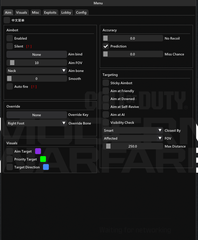This screenshot has width=198, height=240.
Task: Uncheck the Prediction checkbox
Action: click(106, 46)
